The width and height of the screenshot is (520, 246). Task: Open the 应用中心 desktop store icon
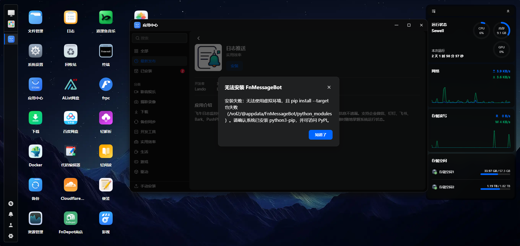click(35, 85)
